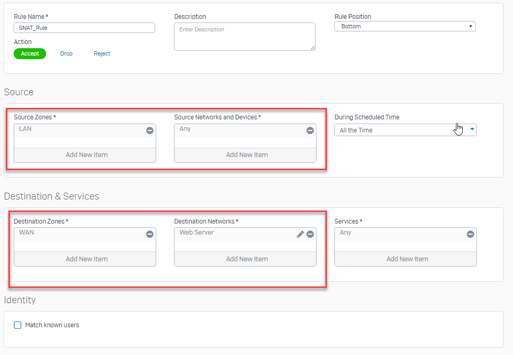Remove Any from Source Networks and Devices
The height and width of the screenshot is (355, 513).
pyautogui.click(x=310, y=130)
